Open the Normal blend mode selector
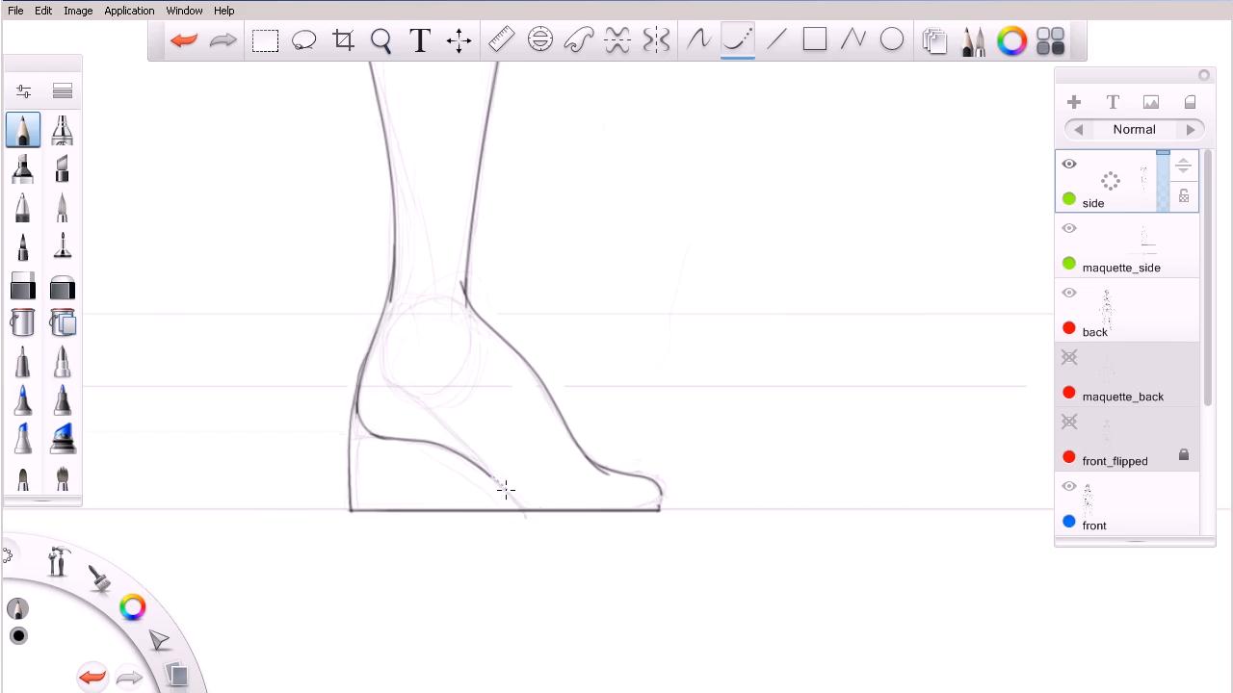This screenshot has width=1233, height=693. [x=1135, y=130]
